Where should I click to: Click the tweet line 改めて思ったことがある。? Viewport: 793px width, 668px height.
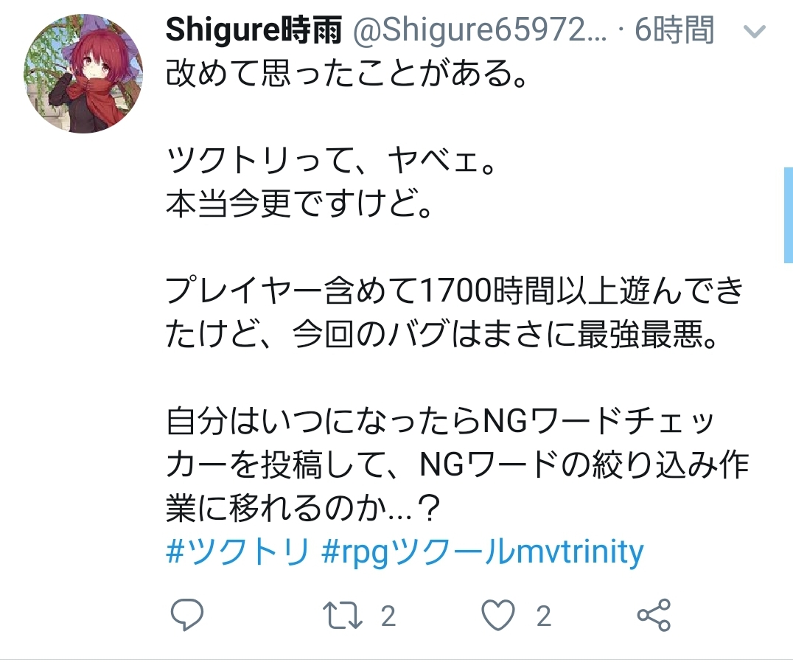point(347,74)
